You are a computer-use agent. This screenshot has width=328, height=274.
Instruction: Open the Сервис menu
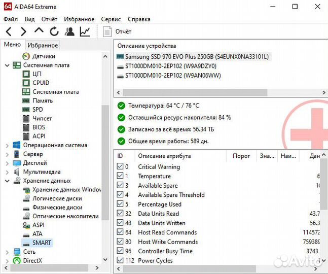(x=111, y=19)
